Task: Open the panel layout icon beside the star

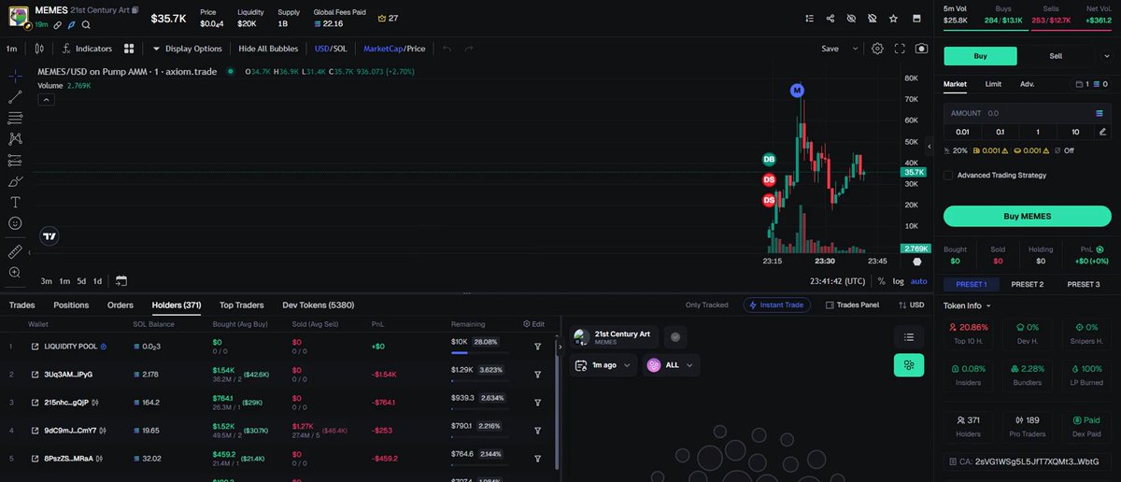Action: coord(915,18)
